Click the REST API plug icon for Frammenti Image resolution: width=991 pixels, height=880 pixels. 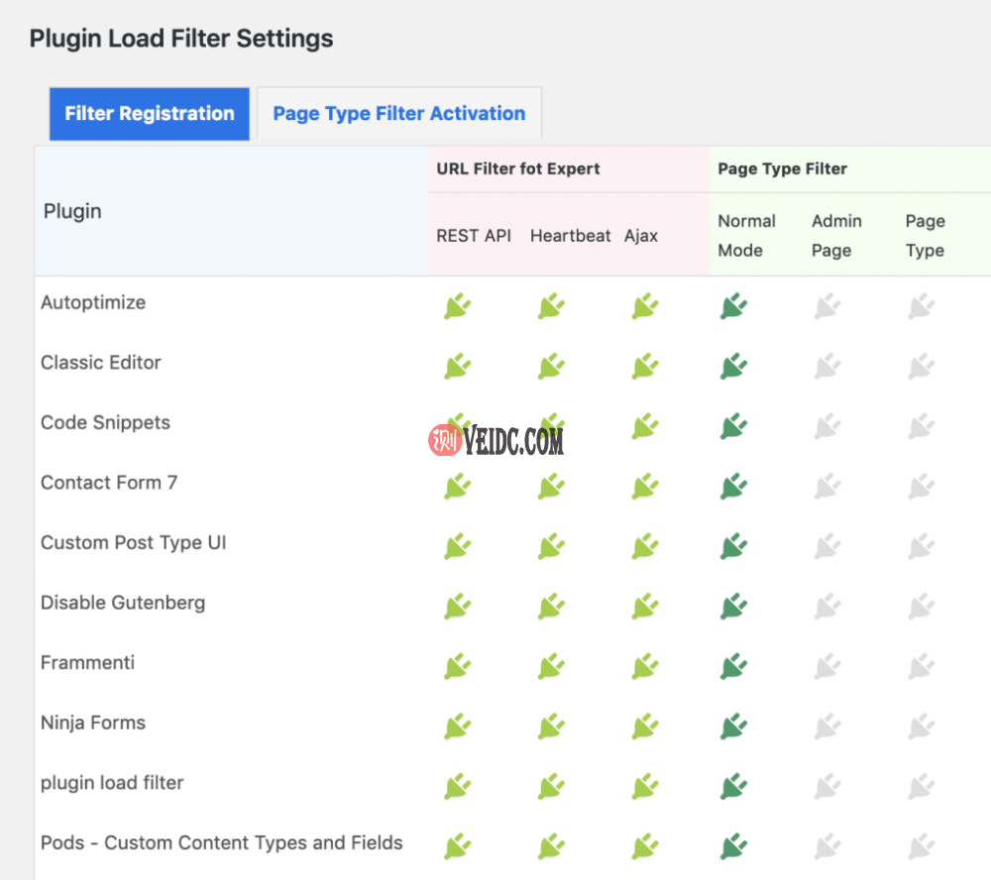tap(457, 666)
